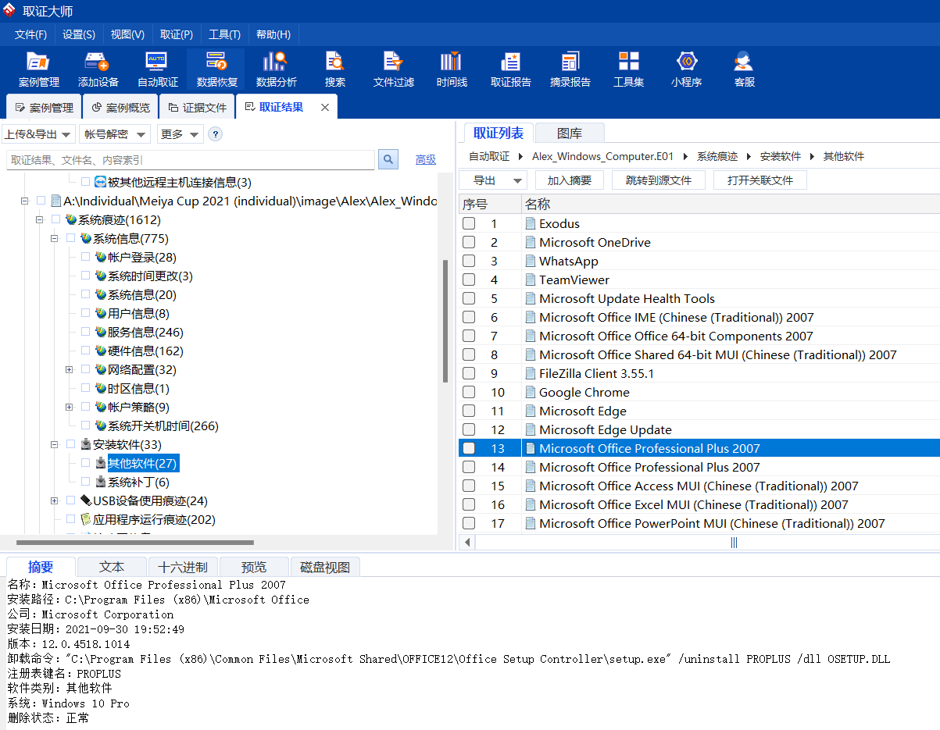940x730 pixels.
Task: Click the tree panel vertical scrollbar
Action: coord(445,320)
